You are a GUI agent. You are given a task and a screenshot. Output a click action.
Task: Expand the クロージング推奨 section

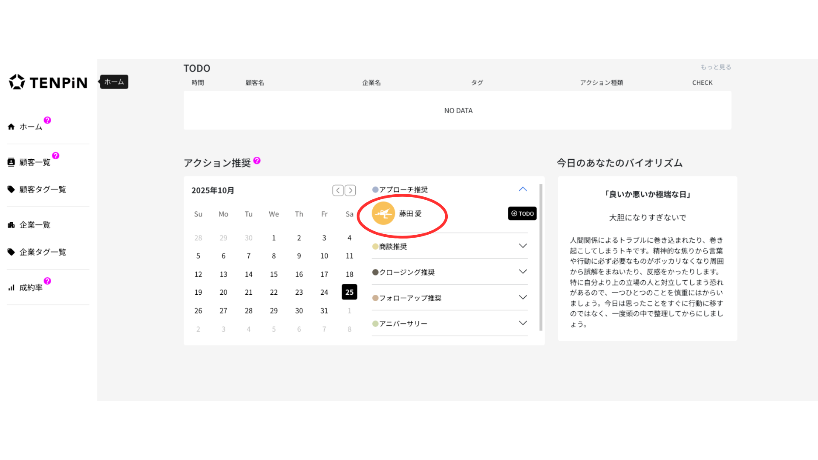click(523, 272)
